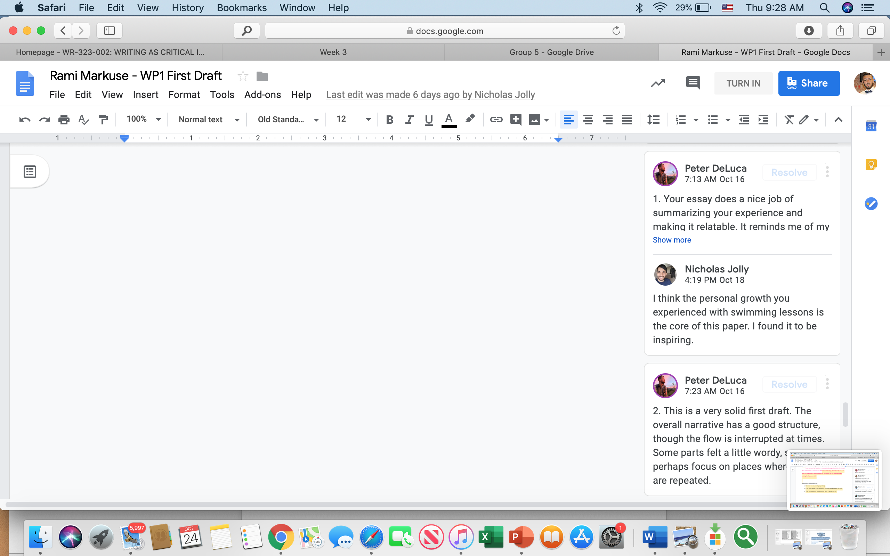Expand image insert options arrow
Viewport: 890px width, 556px height.
[547, 120]
